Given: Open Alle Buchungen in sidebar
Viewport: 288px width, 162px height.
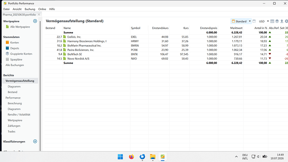Looking at the screenshot, I should pos(15,65).
